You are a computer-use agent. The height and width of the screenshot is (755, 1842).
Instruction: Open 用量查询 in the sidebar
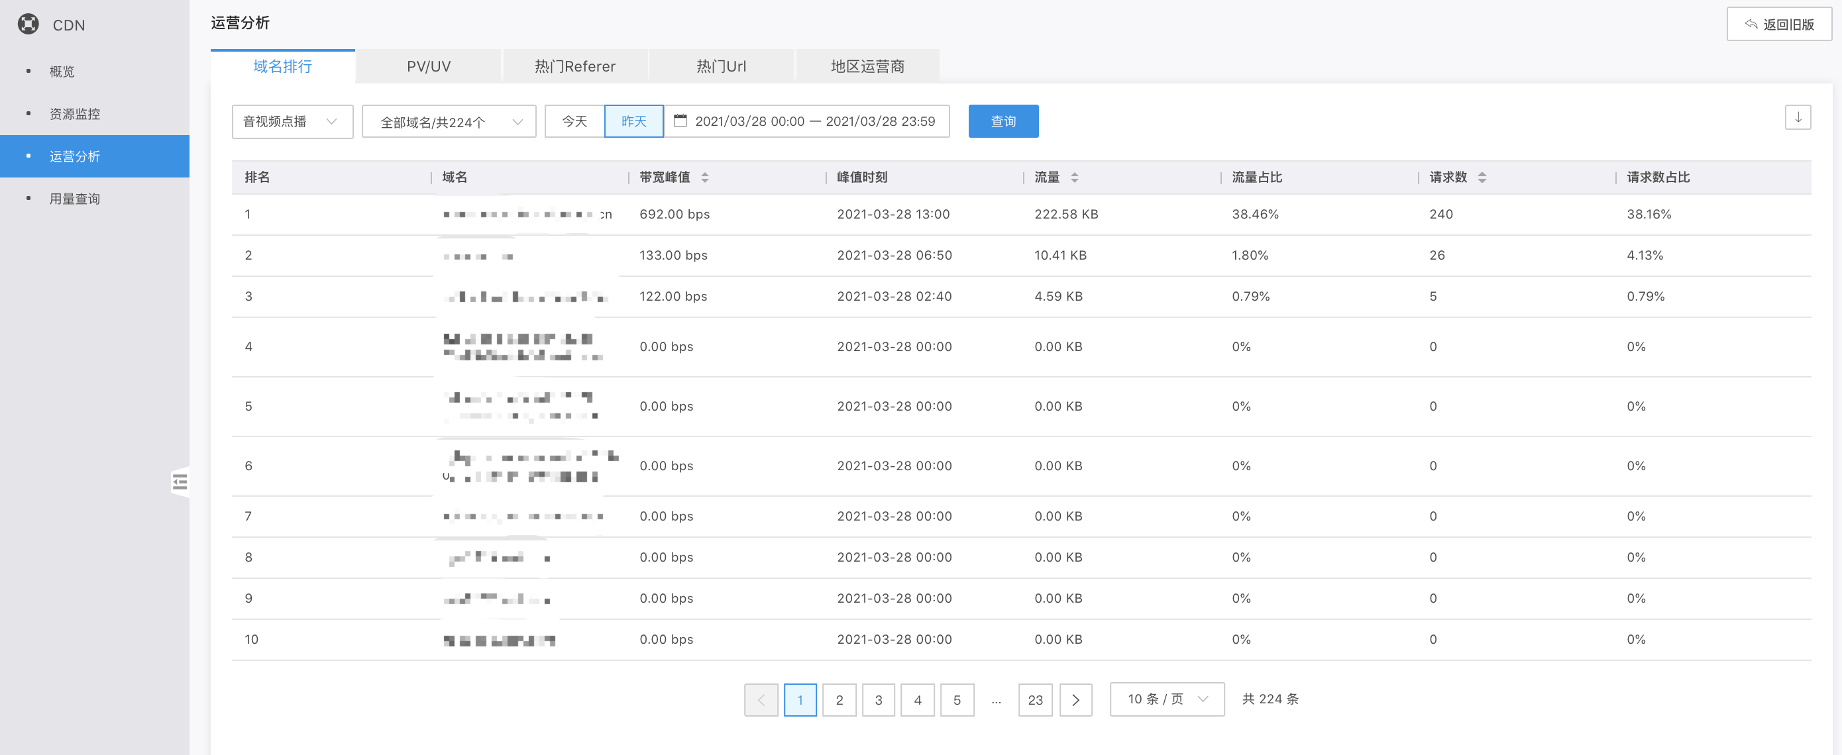coord(74,198)
